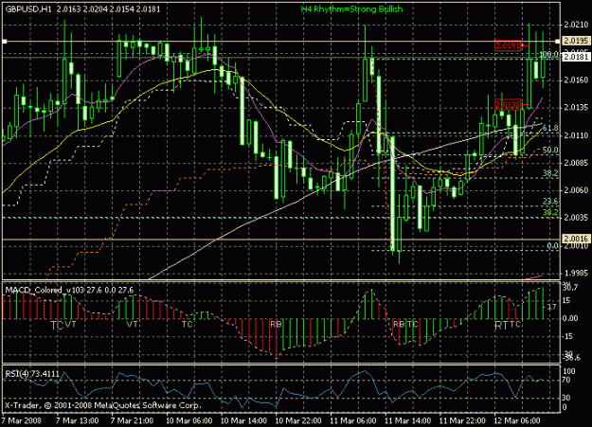Select the Fibonacci 0.0 level label
Image resolution: width=592 pixels, height=427 pixels.
pos(553,246)
